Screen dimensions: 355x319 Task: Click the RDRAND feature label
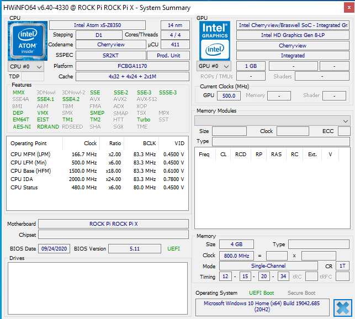48,127
